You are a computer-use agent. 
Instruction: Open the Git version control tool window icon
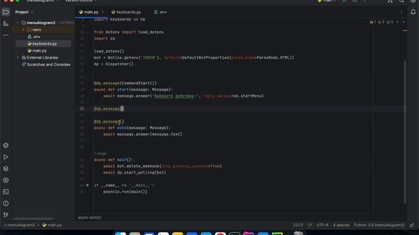[6, 215]
